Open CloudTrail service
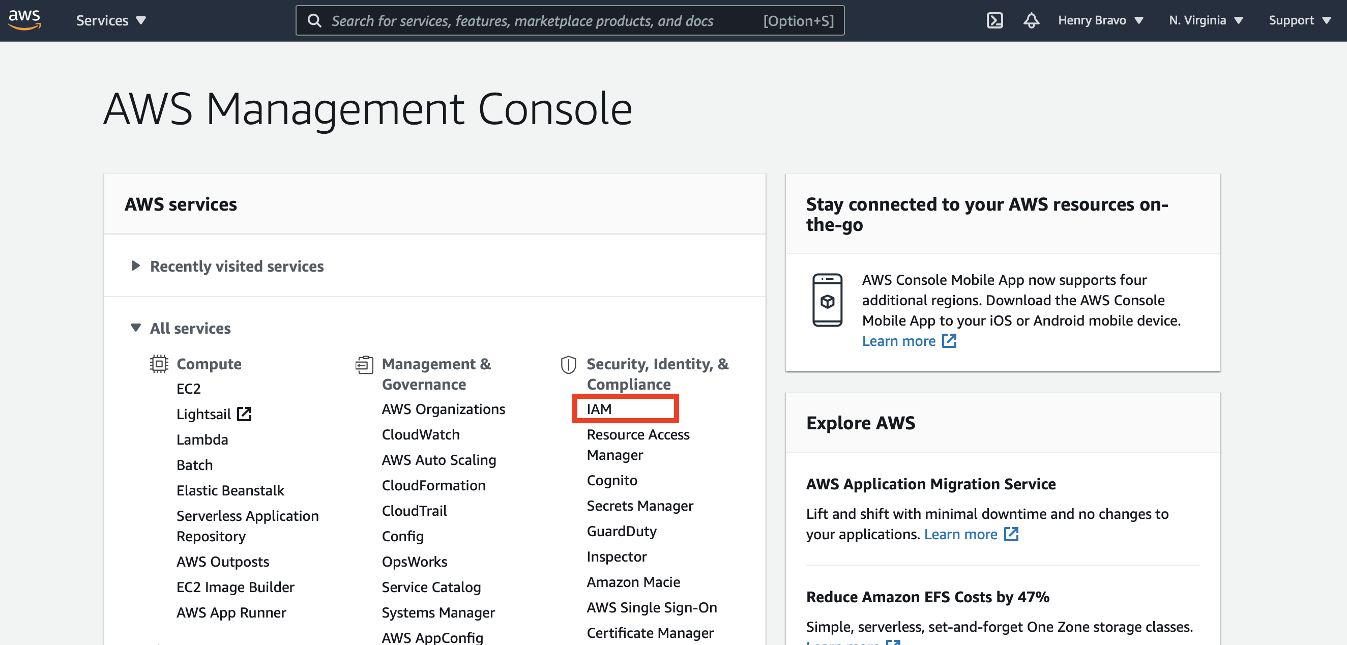This screenshot has width=1347, height=645. coord(414,511)
